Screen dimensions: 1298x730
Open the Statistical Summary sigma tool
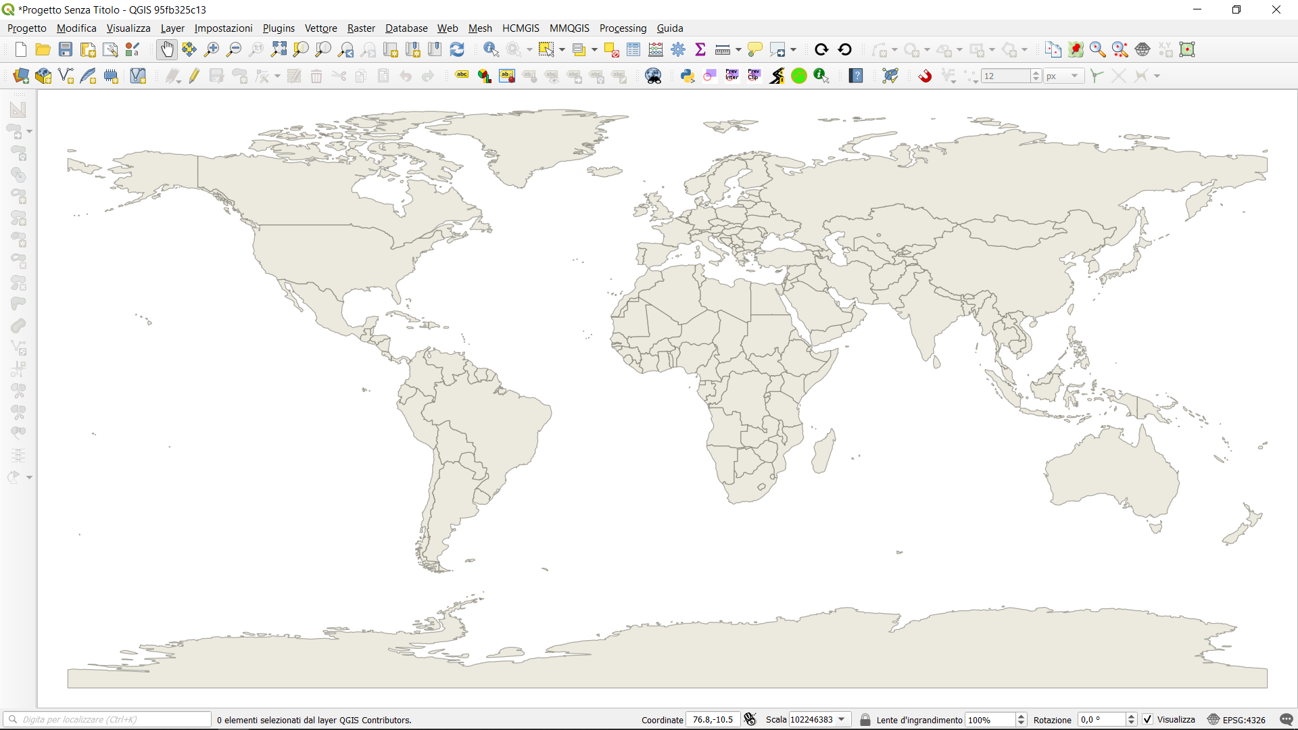point(700,49)
